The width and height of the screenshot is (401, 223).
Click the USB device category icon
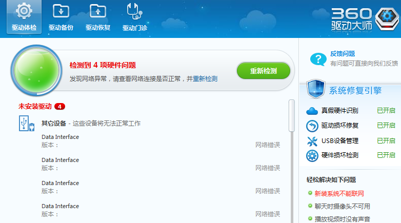pos(26,123)
